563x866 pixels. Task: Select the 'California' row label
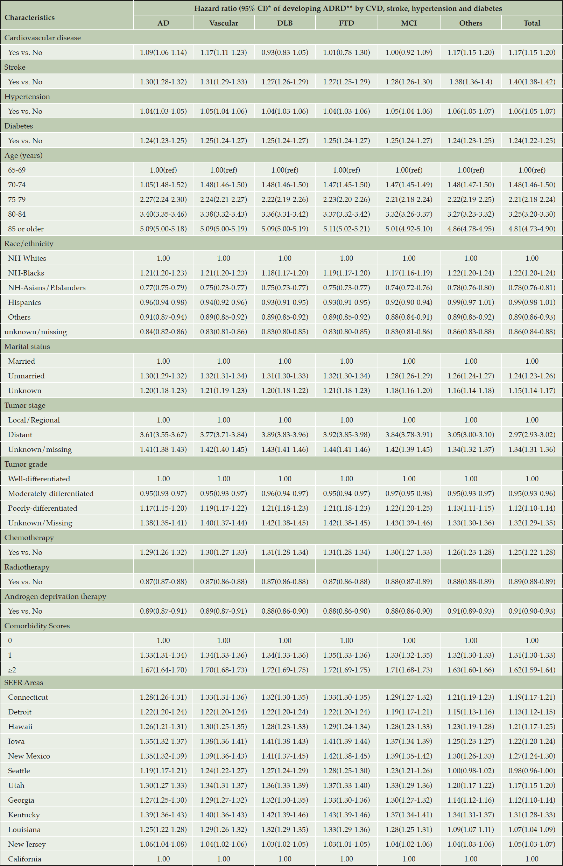click(x=25, y=859)
